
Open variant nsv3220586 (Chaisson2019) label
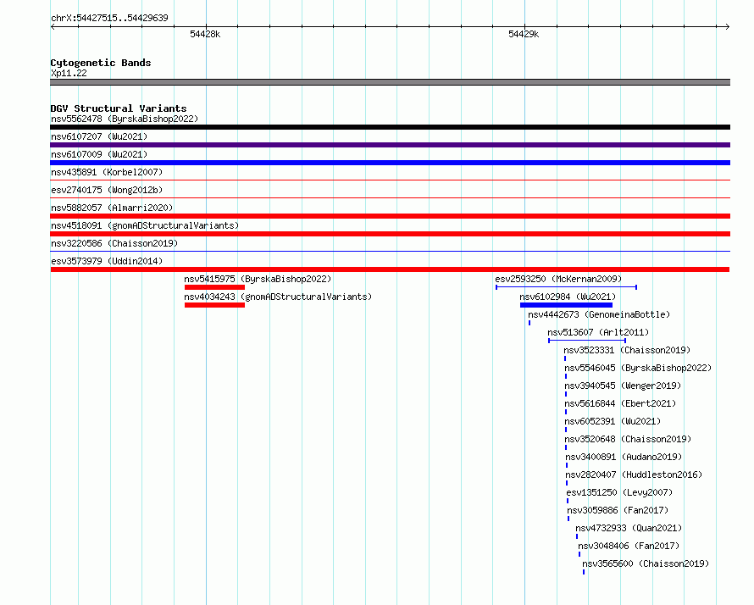pyautogui.click(x=114, y=243)
